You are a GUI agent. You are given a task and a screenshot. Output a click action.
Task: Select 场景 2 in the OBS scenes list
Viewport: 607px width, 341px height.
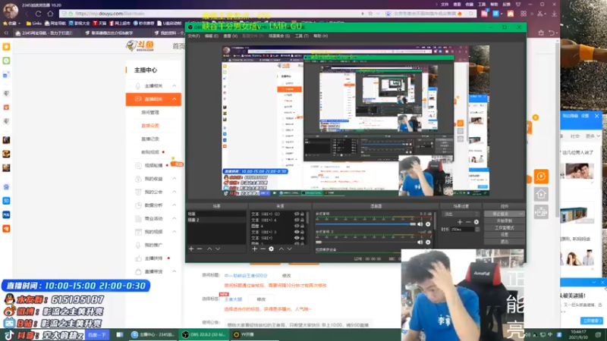tap(216, 220)
